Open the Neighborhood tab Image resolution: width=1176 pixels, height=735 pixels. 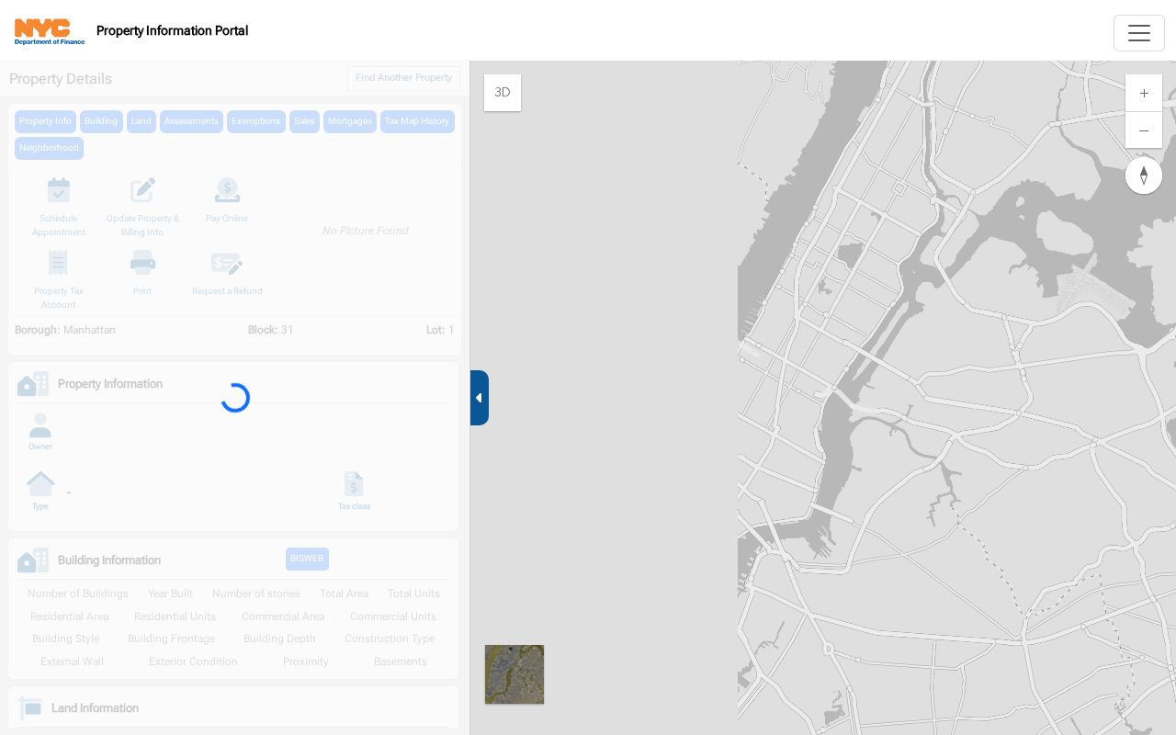tap(49, 148)
